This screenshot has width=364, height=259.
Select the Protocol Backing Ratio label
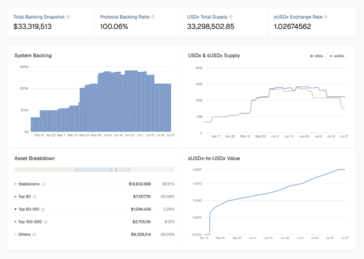click(x=125, y=17)
